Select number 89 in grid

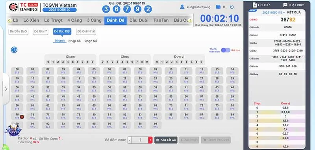point(232,116)
